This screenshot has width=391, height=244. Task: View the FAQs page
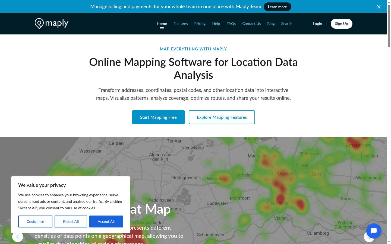coord(231,24)
